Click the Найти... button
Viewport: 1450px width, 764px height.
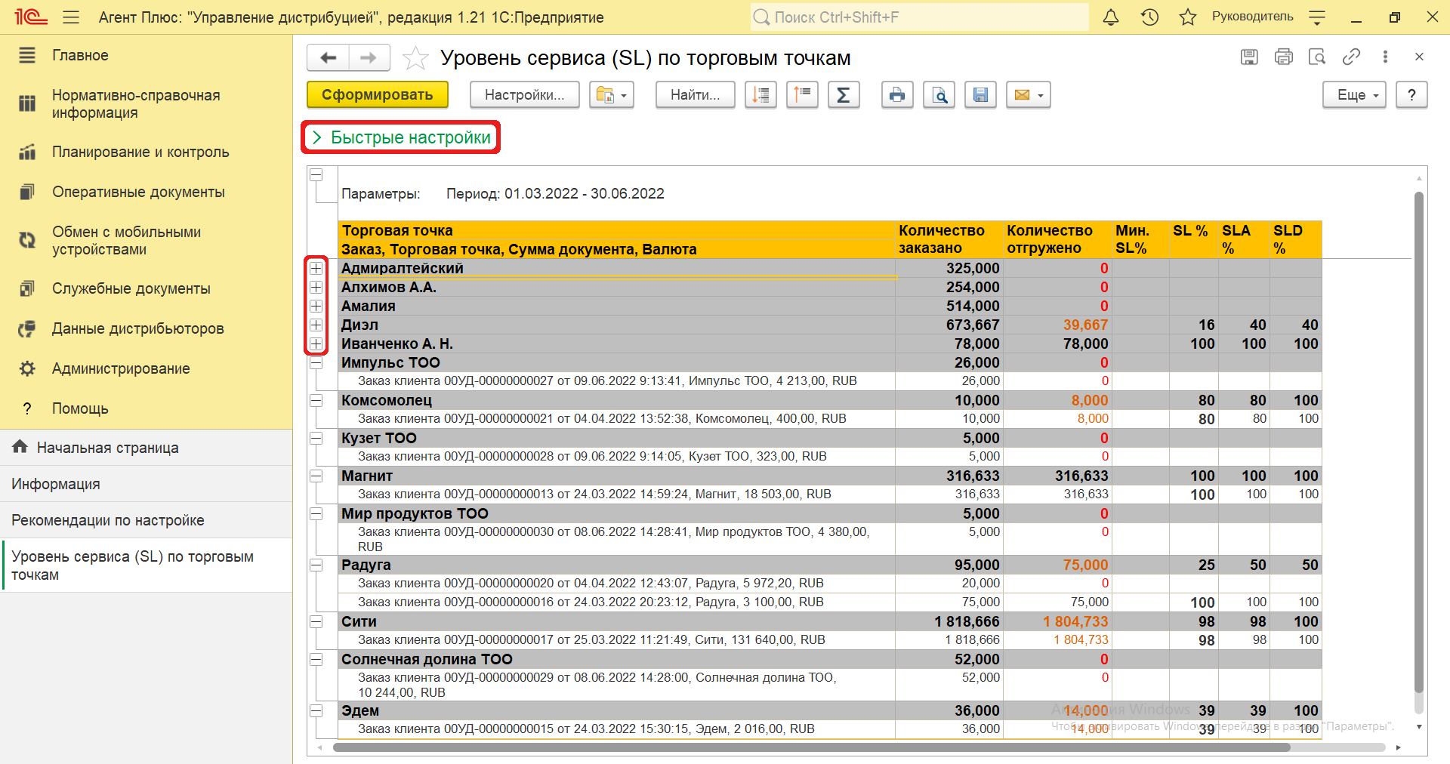695,94
